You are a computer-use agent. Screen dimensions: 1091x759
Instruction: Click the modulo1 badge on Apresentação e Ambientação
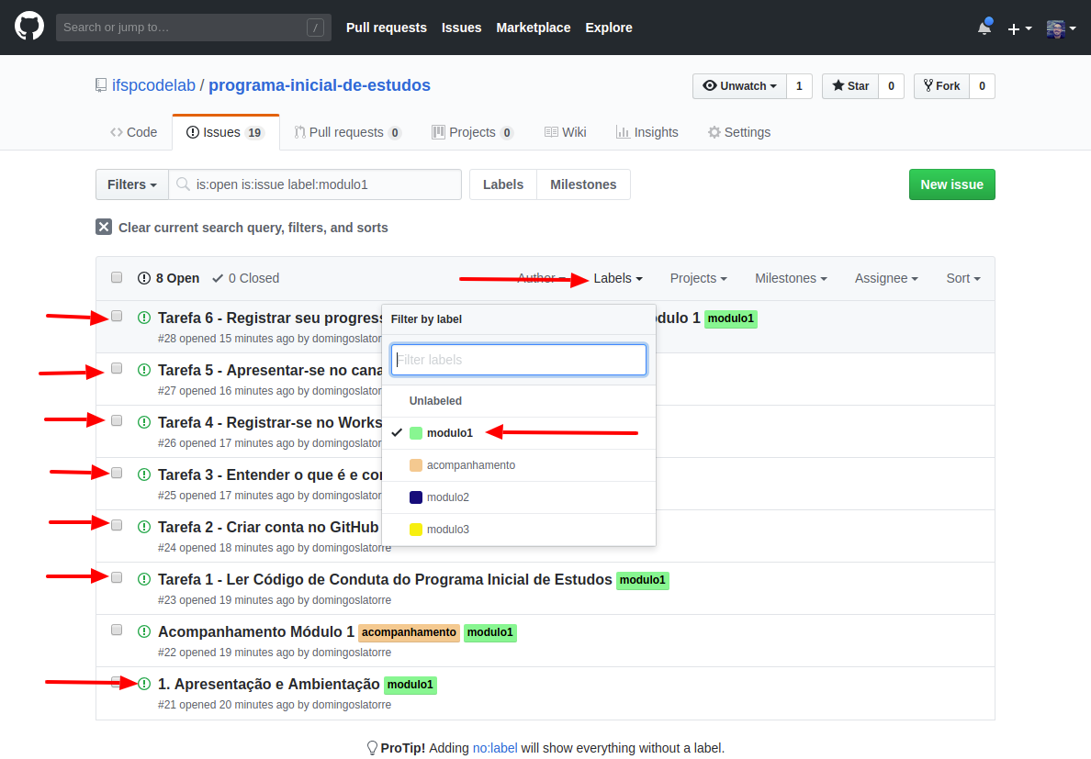pos(410,685)
